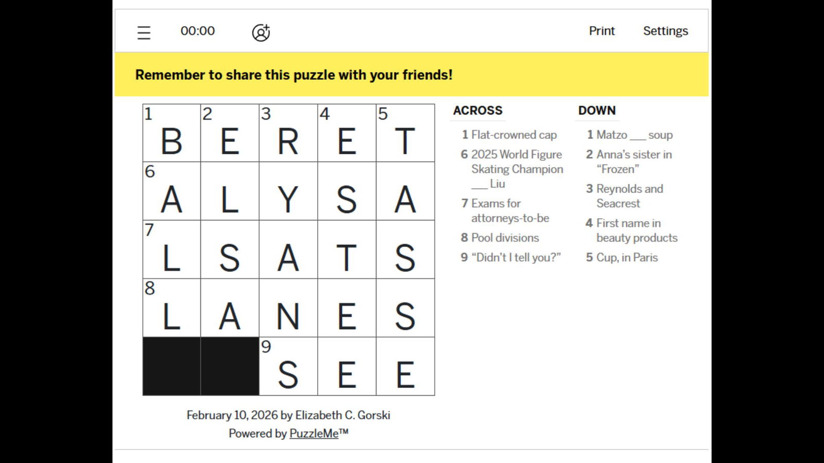Viewport: 824px width, 463px height.
Task: Choose the Anna's sister in Frozen clue
Action: pyautogui.click(x=633, y=162)
